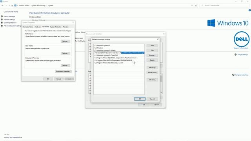Click the Move Down button
Screen dimensions: 251x141
point(152,72)
